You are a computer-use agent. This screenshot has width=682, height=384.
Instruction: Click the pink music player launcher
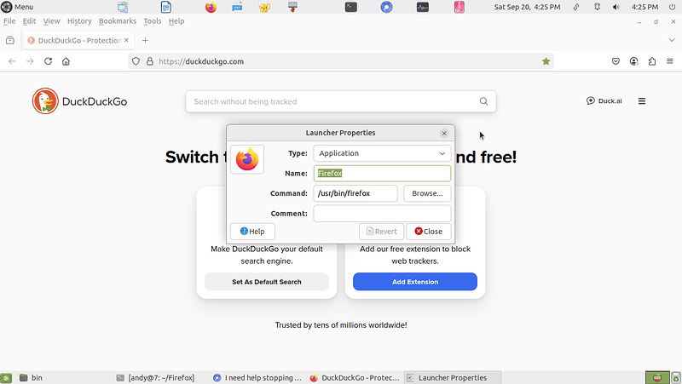[459, 7]
